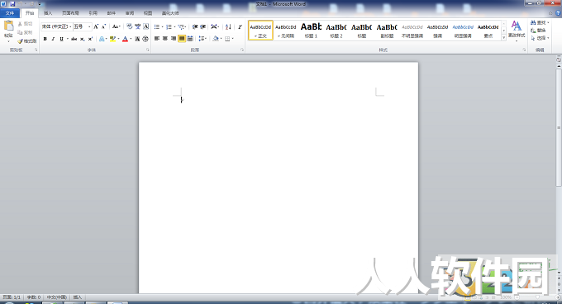
Task: Switch to the References (引用) tab
Action: [93, 13]
